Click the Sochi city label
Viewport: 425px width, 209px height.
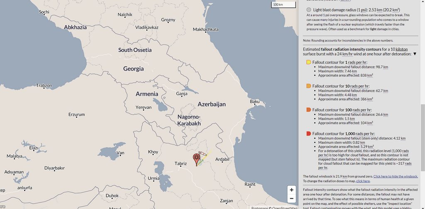[x=44, y=12]
